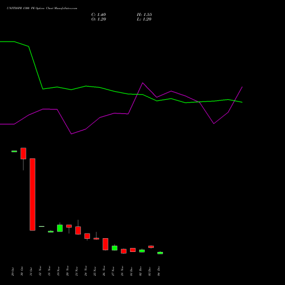Click the high value 'H: 1.55'
This screenshot has height=285, width=285.
pyautogui.click(x=144, y=15)
